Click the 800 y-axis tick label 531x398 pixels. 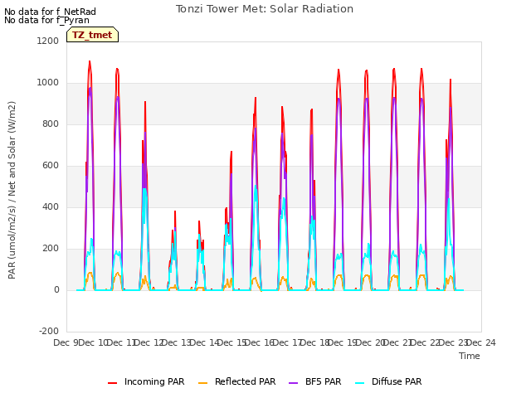[x=51, y=124]
